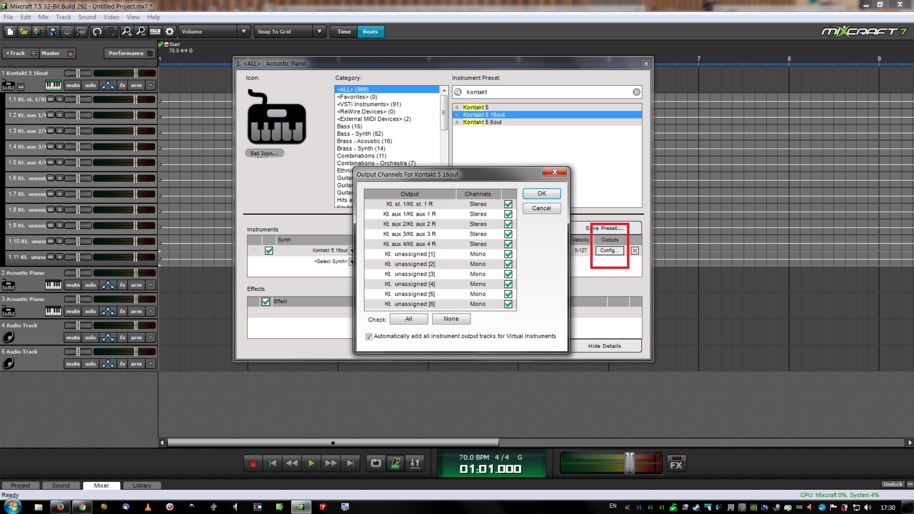Open Audio Track 4 options arrow
The width and height of the screenshot is (914, 514).
click(x=151, y=338)
